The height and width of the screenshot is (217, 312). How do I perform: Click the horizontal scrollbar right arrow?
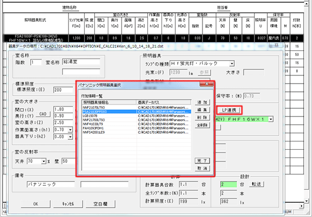pos(302,206)
